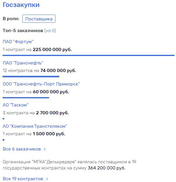Click the blue bar under Транснефть-Порт Приморск
Viewport: 176px width, 182px height.
pyautogui.click(x=26, y=97)
